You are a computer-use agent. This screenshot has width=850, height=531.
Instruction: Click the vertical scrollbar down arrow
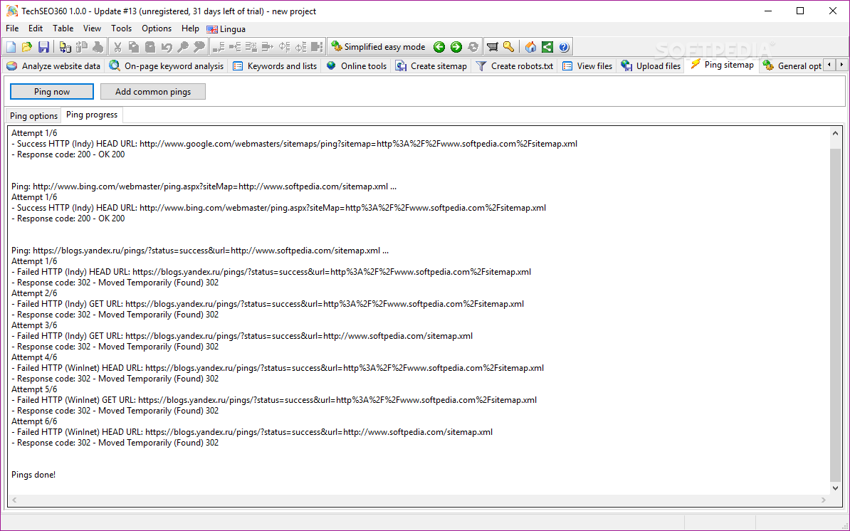(835, 488)
